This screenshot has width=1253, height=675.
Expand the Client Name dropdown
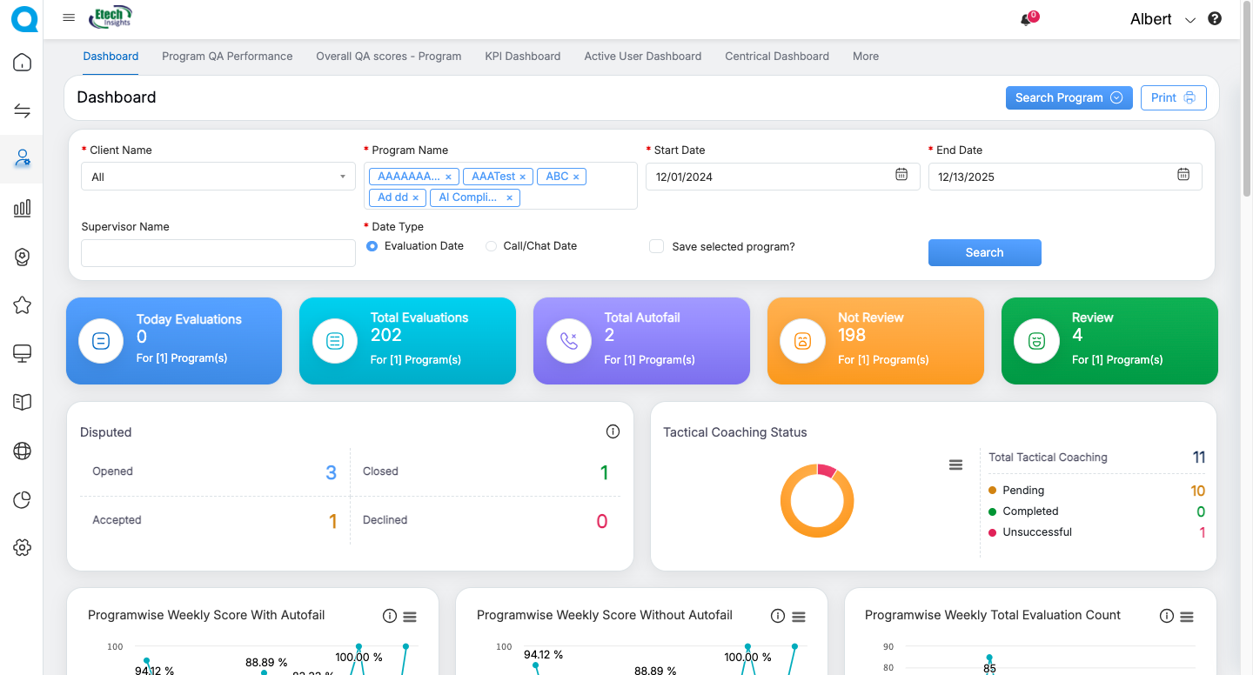tap(218, 177)
